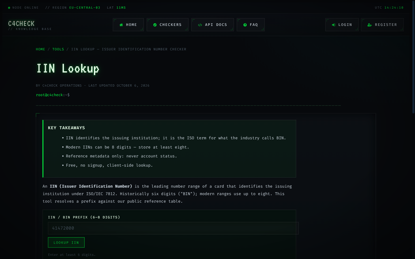The image size is (415, 259).
Task: Click 'Last updated October 6, 2026' byline
Action: pyautogui.click(x=119, y=85)
